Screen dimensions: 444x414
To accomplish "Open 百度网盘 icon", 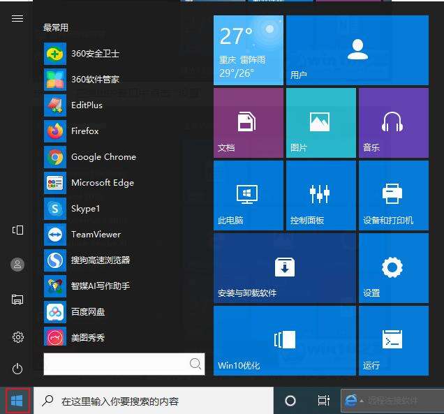I will (x=55, y=312).
